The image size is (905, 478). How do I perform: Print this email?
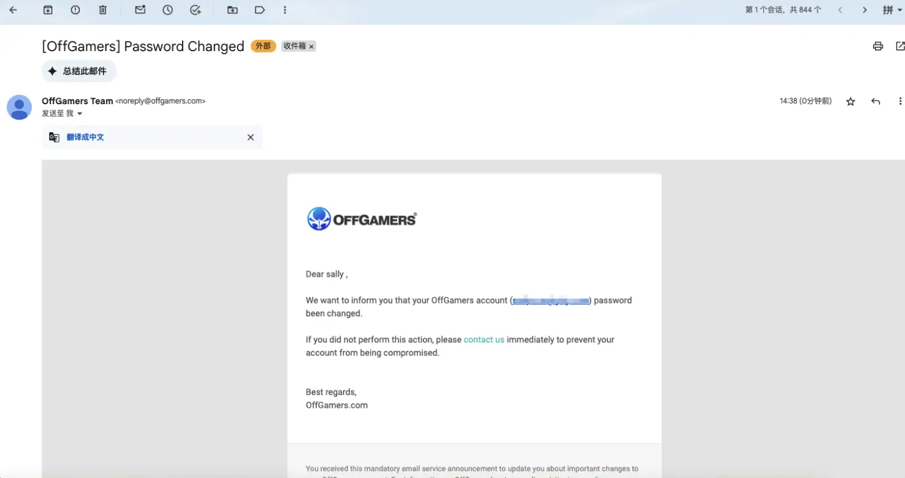[x=878, y=46]
